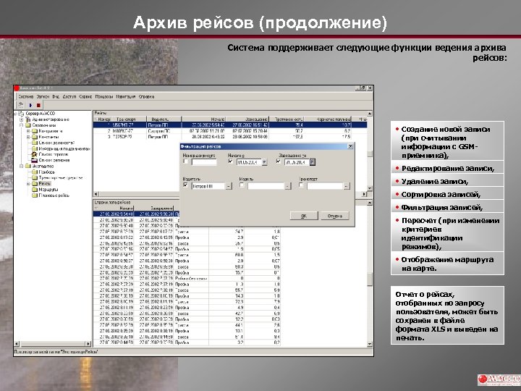
Task: Open the Вид menu
Action: [56, 96]
